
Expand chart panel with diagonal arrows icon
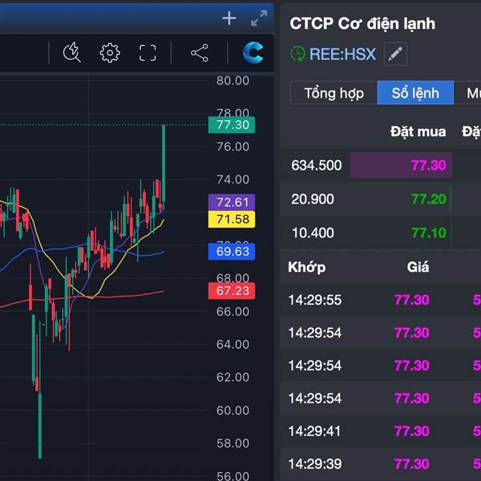click(x=259, y=18)
